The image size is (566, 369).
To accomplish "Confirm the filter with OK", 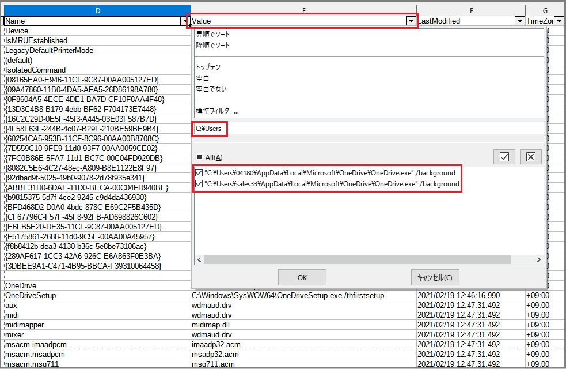I will [302, 277].
